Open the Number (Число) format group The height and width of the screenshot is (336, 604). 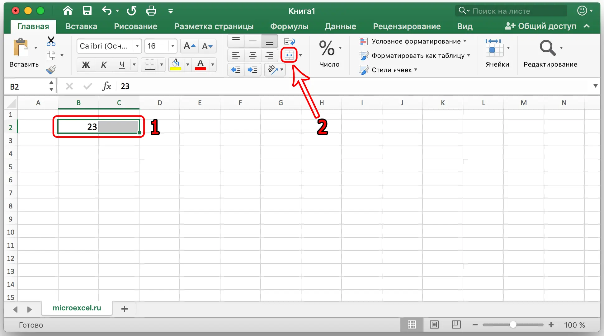(330, 53)
